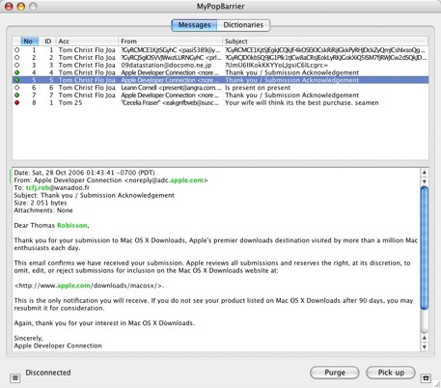The width and height of the screenshot is (441, 388).
Task: Sort messages by the From column header
Action: [170, 42]
